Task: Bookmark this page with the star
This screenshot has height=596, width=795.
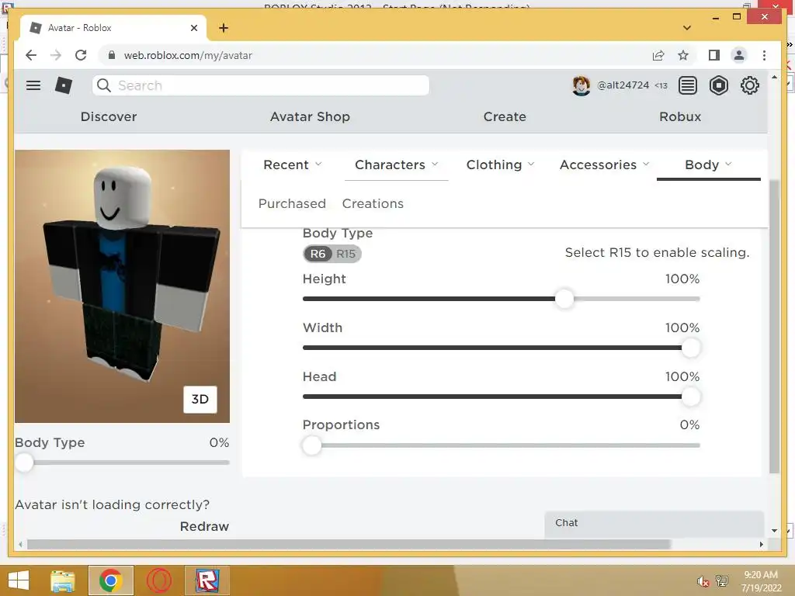Action: 683,55
